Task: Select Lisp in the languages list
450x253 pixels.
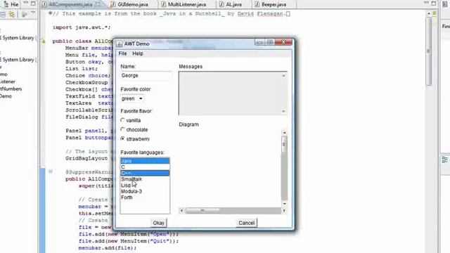Action: [x=145, y=186]
